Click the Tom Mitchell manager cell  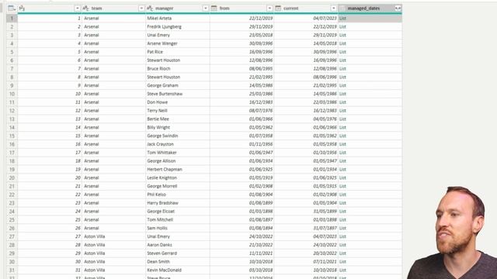(x=178, y=219)
